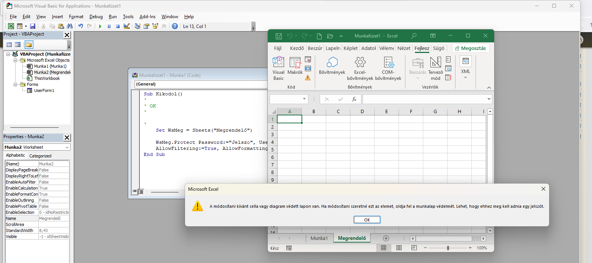The width and height of the screenshot is (592, 263).
Task: Click the macro recording icon in Excel status bar
Action: tap(289, 248)
